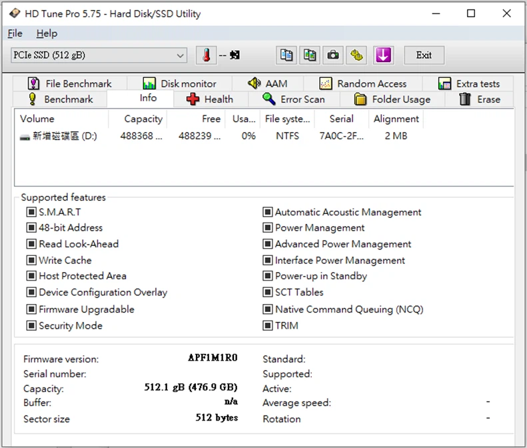Click the camera save screenshot icon
Viewport: 527px width, 448px height.
coord(333,55)
